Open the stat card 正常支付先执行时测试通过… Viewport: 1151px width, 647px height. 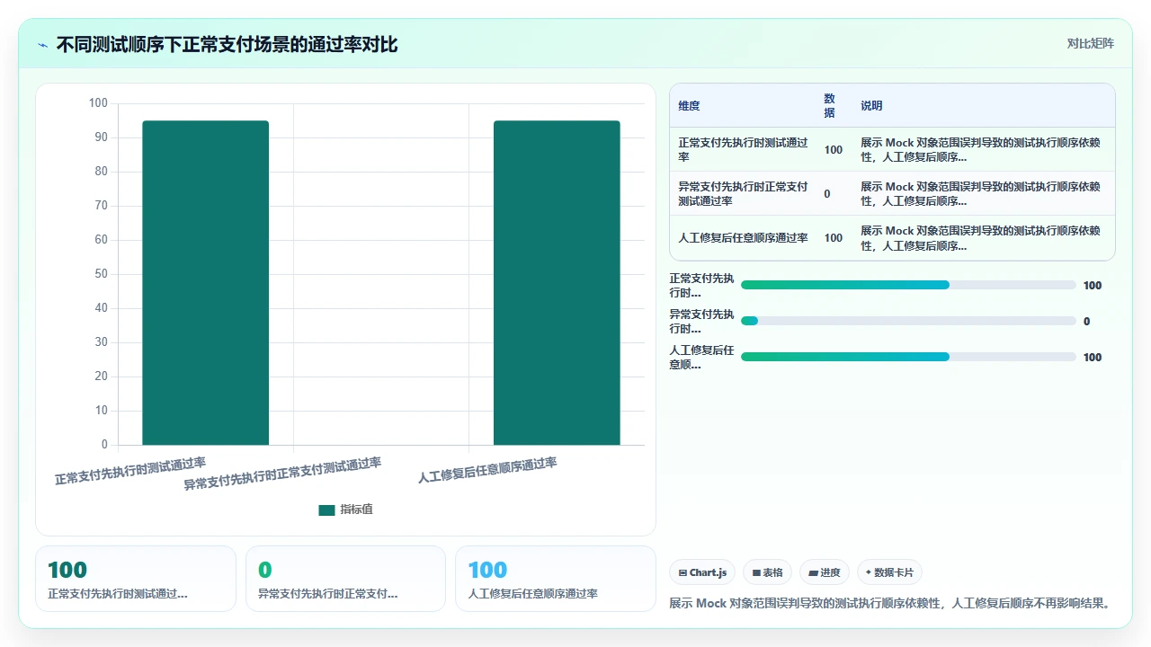(136, 579)
